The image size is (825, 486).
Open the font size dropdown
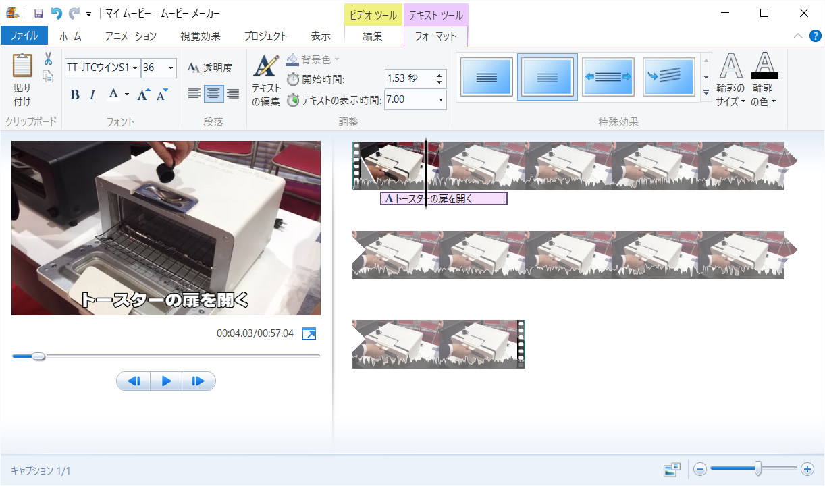pyautogui.click(x=170, y=67)
